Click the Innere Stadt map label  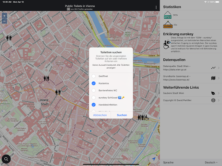(x=44, y=102)
